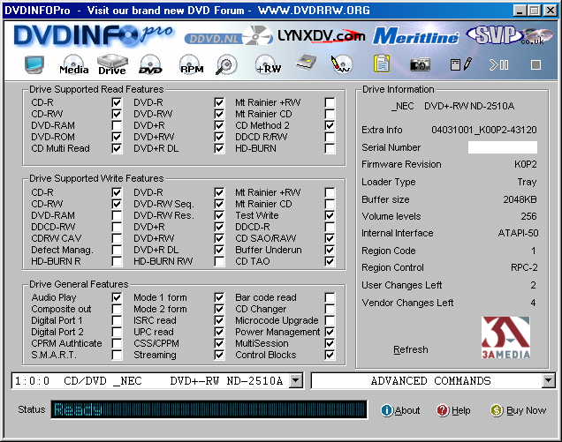Screen dimensions: 562x442
Task: Click the DVDINFOpro logo
Action: tap(94, 35)
